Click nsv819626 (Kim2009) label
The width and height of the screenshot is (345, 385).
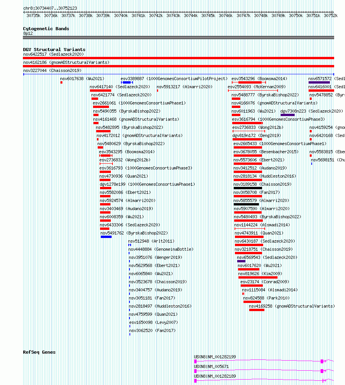tap(260, 273)
